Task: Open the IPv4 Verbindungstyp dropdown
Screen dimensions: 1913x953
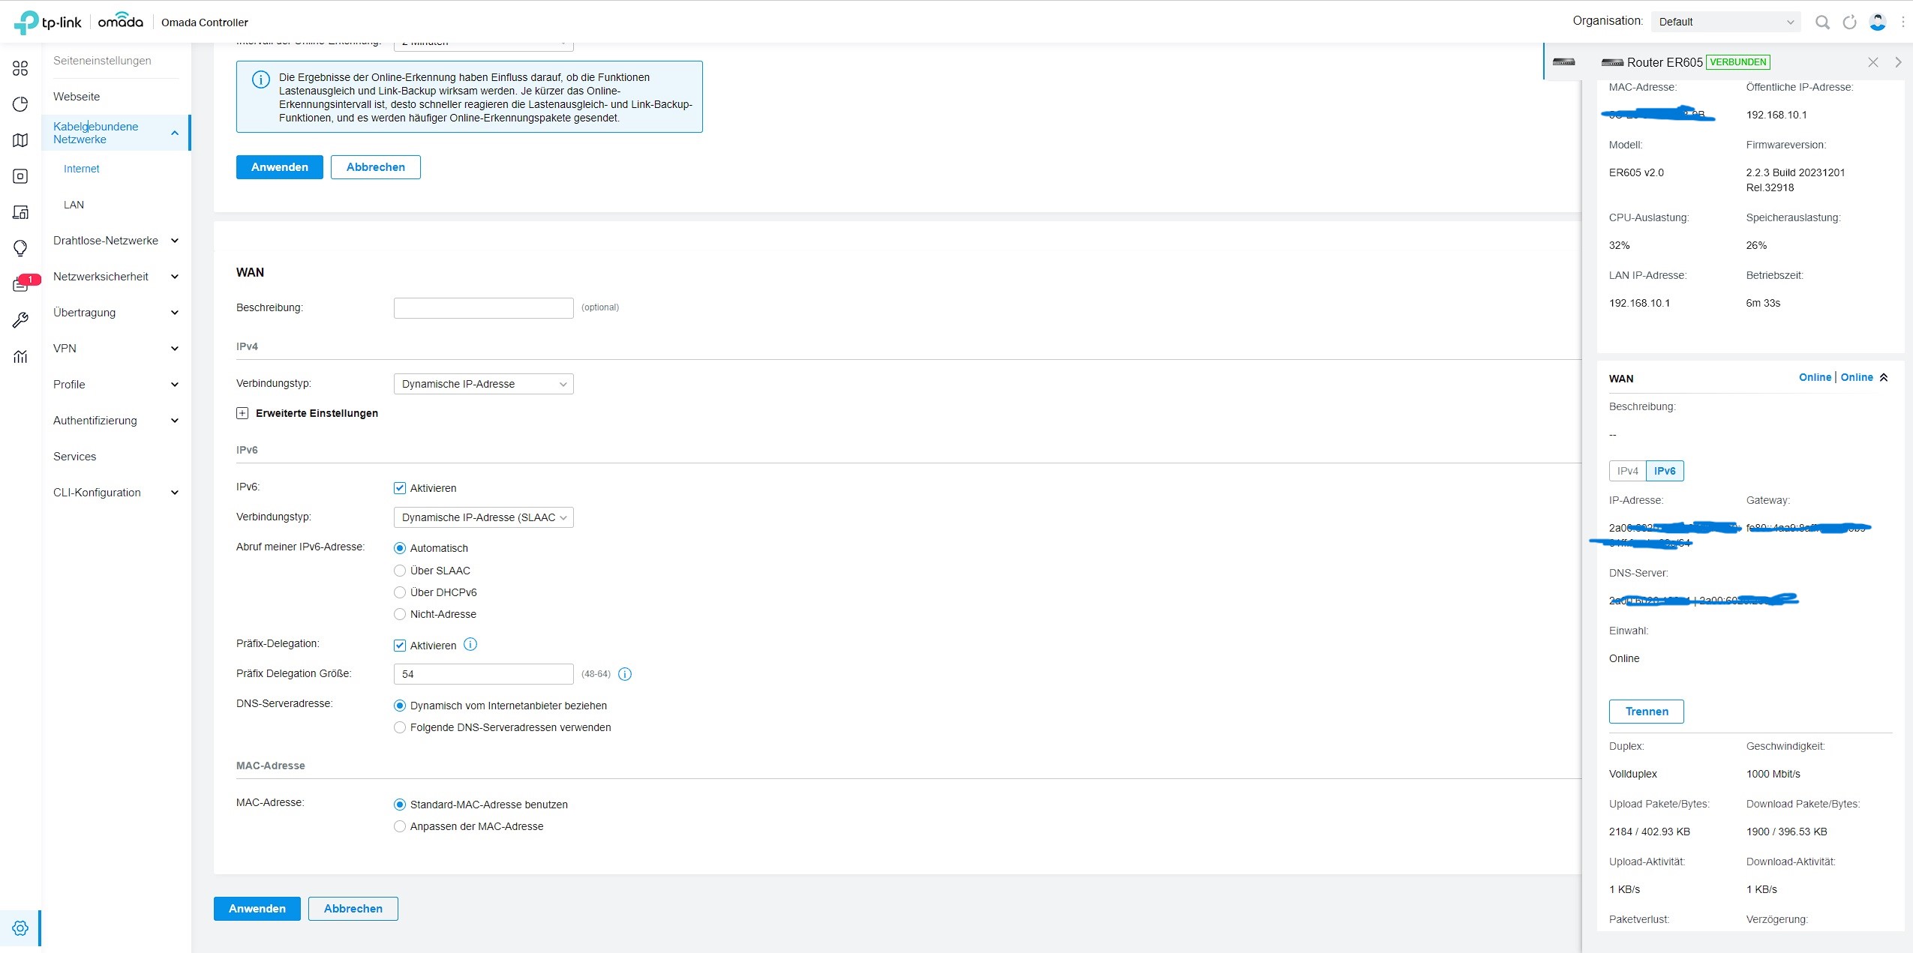Action: [483, 384]
